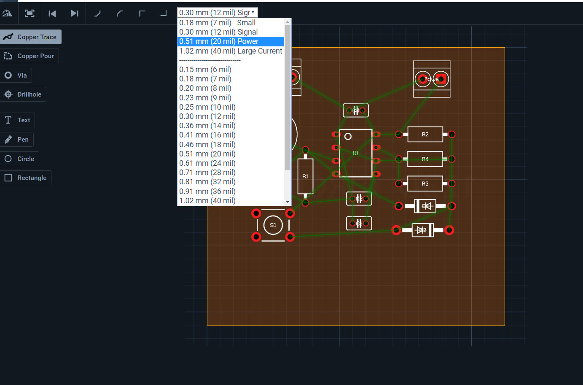
Task: Pick 1.02 mm (40 mil) plain width
Action: coord(231,201)
